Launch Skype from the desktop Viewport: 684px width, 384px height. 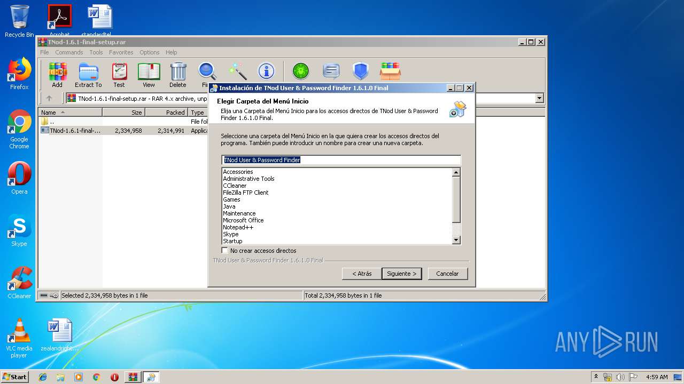coord(19,230)
